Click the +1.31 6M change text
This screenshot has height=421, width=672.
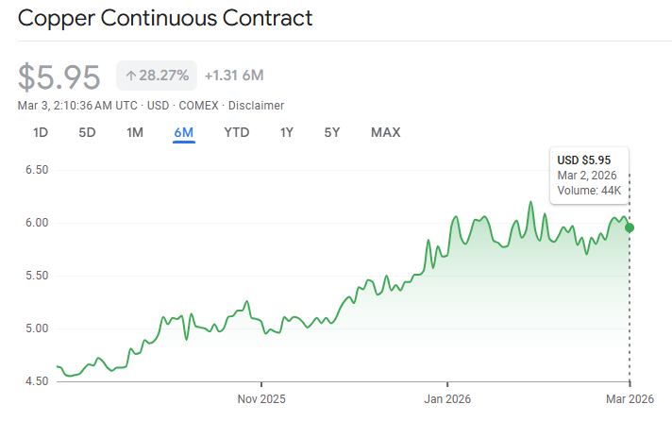pyautogui.click(x=234, y=76)
